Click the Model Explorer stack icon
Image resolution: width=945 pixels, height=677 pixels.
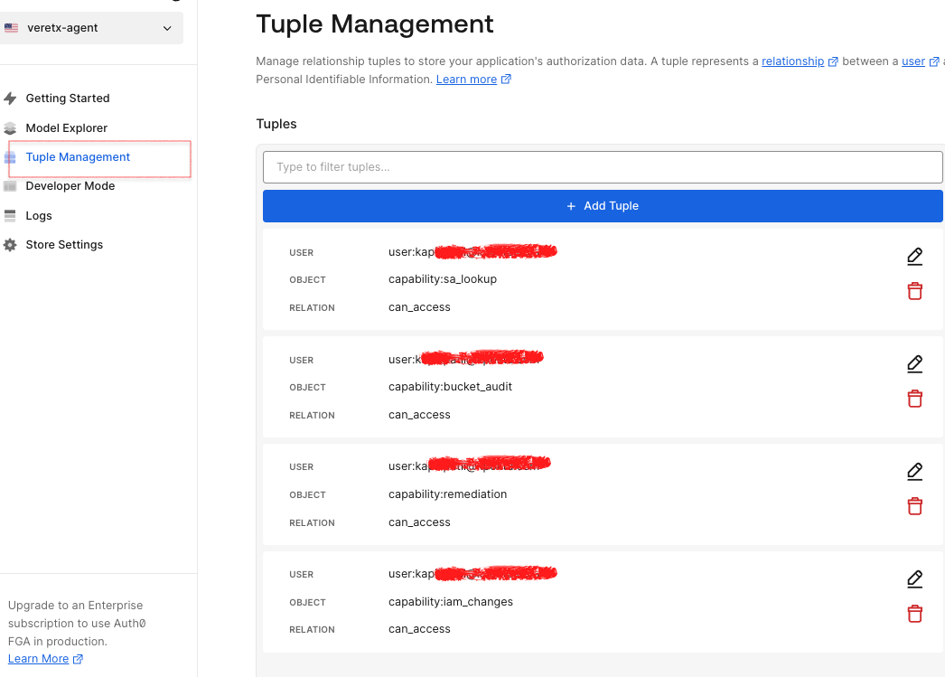tap(10, 127)
